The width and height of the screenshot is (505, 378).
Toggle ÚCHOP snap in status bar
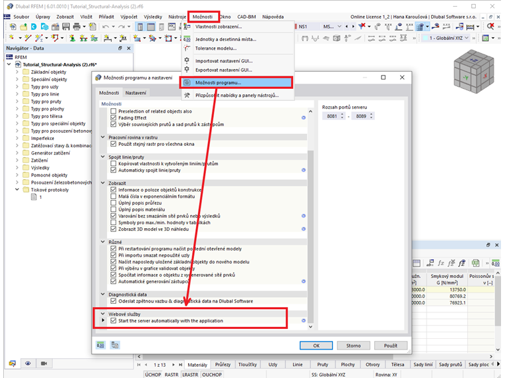tap(153, 375)
